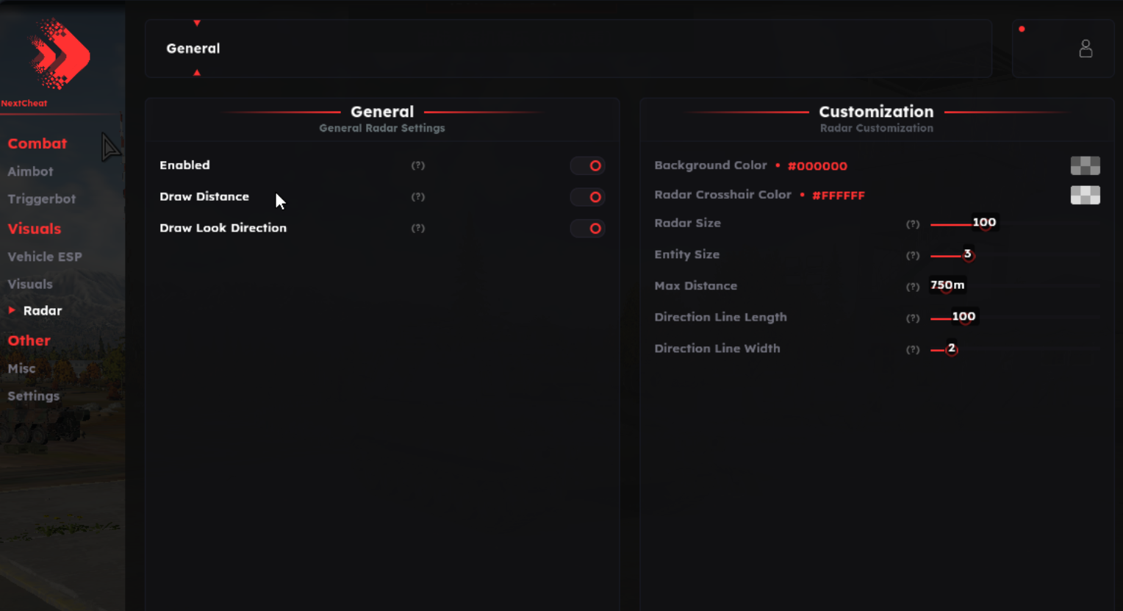Image resolution: width=1123 pixels, height=611 pixels.
Task: Click help icon for Max Distance
Action: [x=913, y=287]
